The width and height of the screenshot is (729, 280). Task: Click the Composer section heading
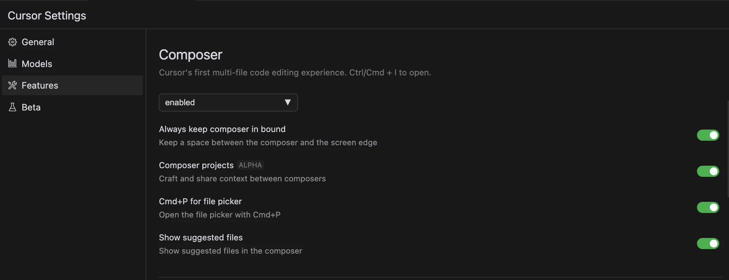(190, 55)
